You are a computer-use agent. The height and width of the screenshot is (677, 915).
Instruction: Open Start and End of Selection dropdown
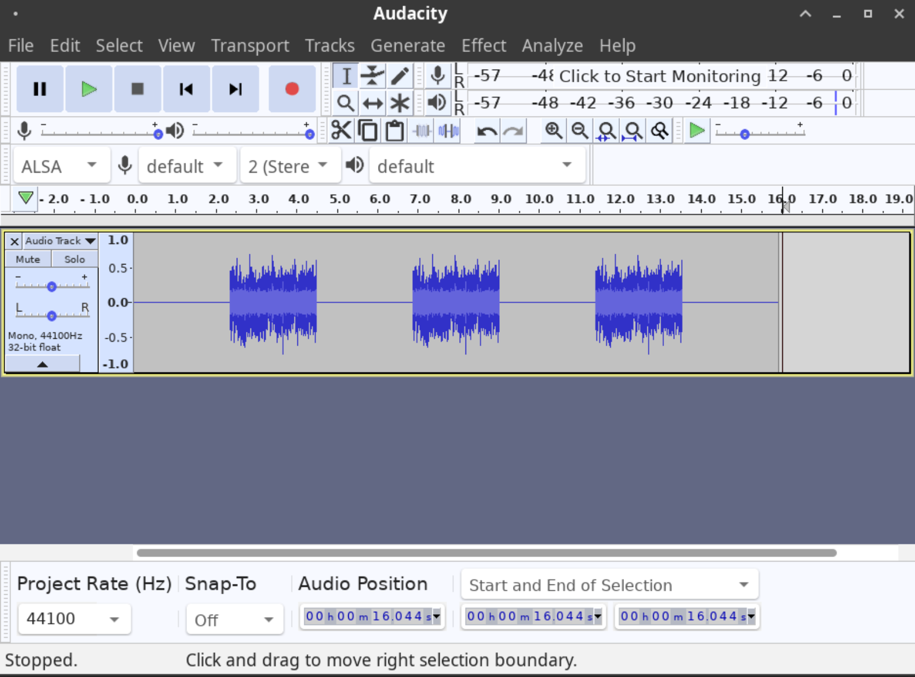[x=610, y=585]
